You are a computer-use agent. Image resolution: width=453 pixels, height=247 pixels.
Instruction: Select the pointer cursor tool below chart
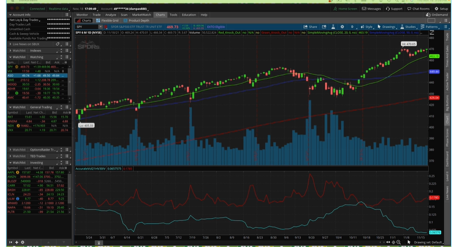[x=409, y=242]
